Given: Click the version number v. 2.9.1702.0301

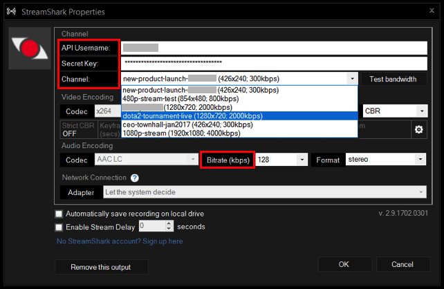Looking at the screenshot, I should [403, 214].
